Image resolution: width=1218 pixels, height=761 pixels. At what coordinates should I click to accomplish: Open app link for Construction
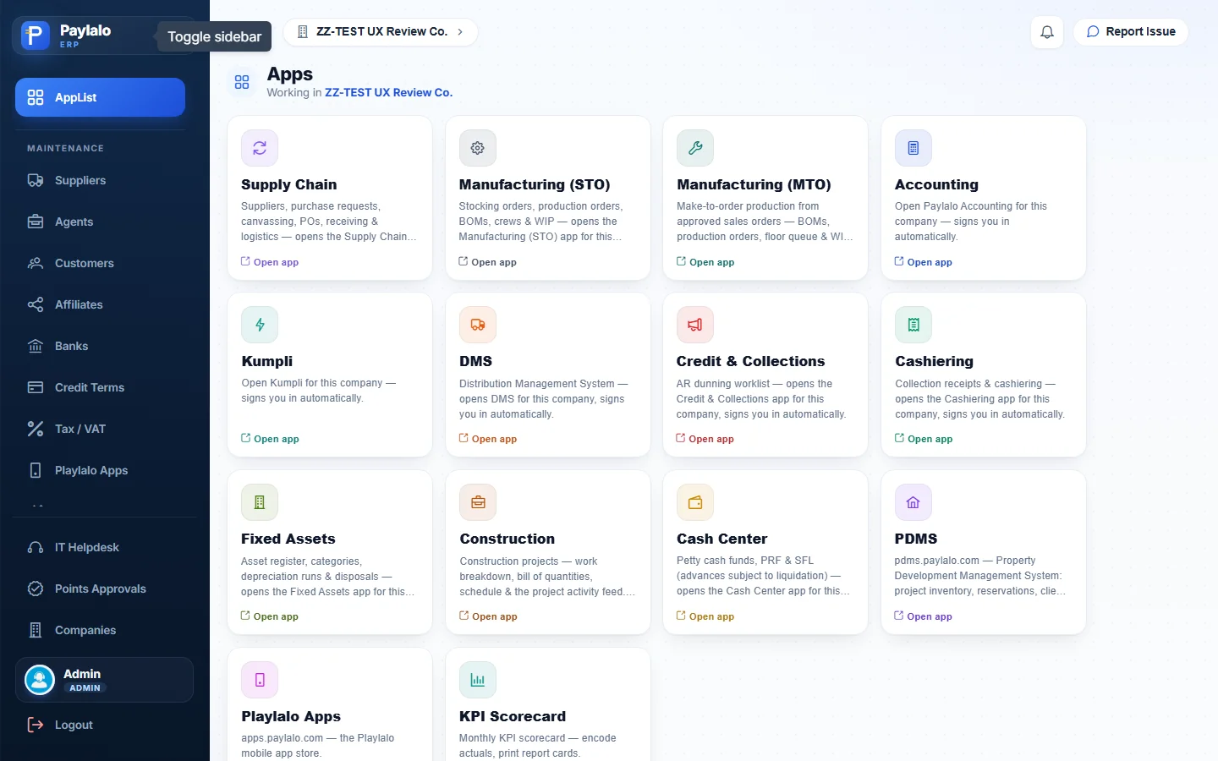[488, 616]
